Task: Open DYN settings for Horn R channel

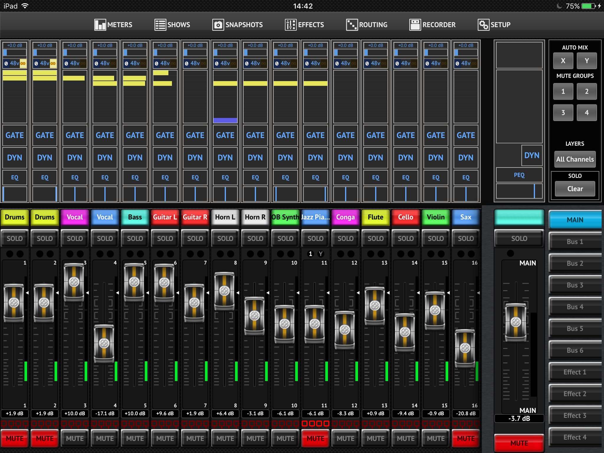Action: (x=255, y=158)
